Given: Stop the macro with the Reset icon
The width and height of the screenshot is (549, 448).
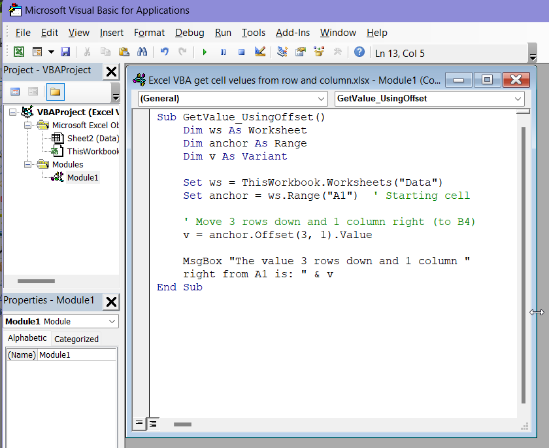Looking at the screenshot, I should coord(241,52).
